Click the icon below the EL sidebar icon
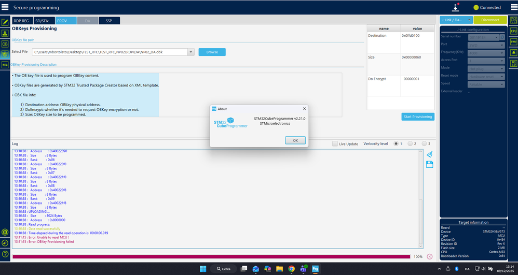Viewport: 518px width, 275px height. (5, 243)
